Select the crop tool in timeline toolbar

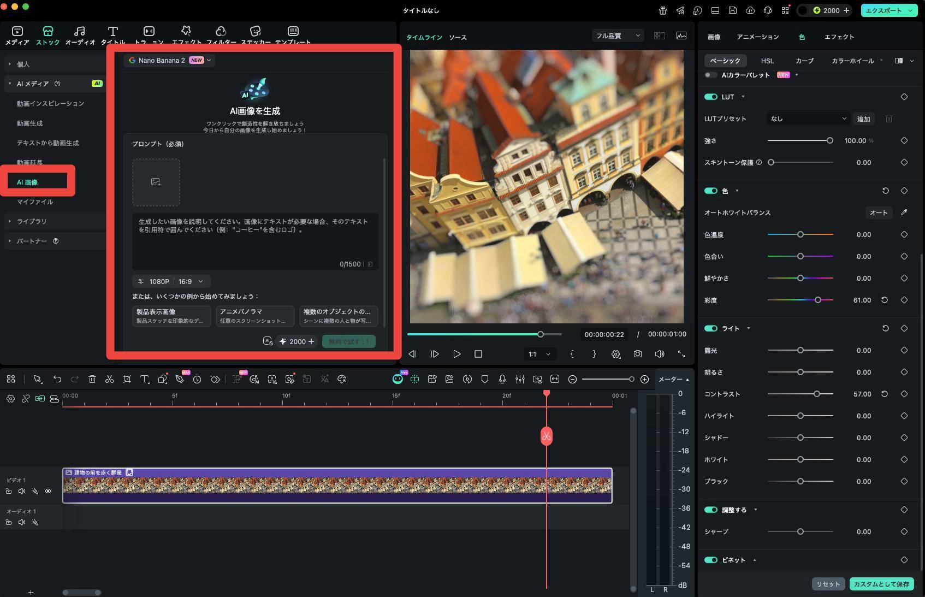click(127, 379)
